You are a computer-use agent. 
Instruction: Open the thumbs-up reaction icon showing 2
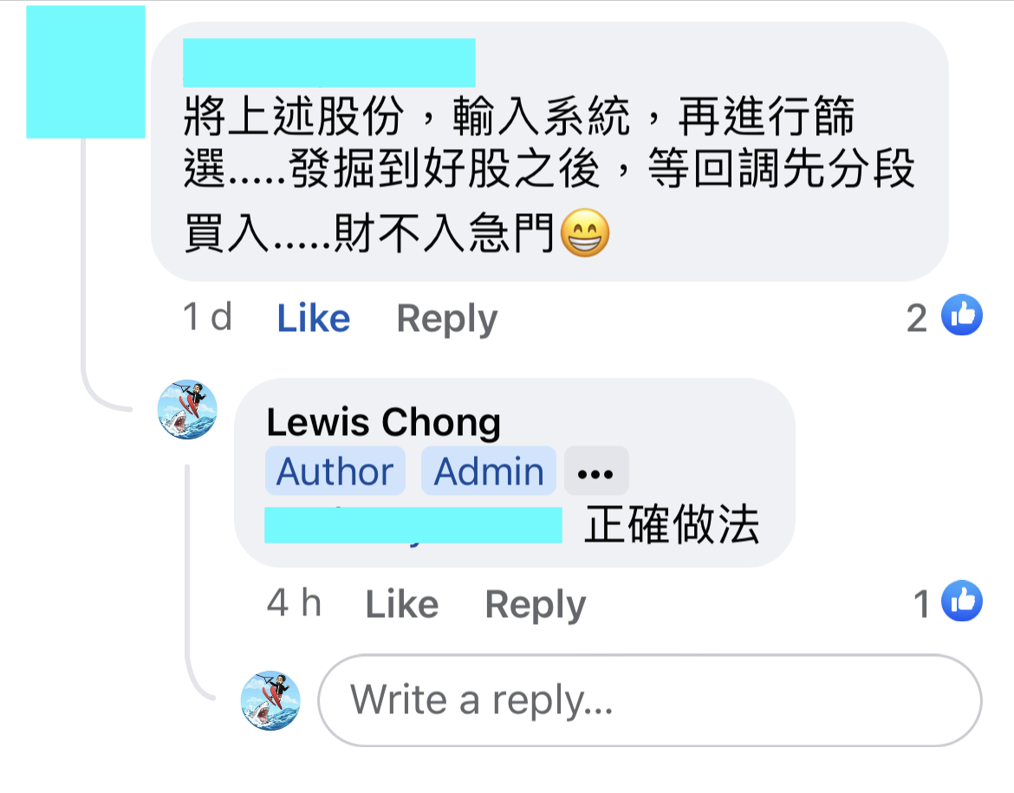click(x=962, y=315)
